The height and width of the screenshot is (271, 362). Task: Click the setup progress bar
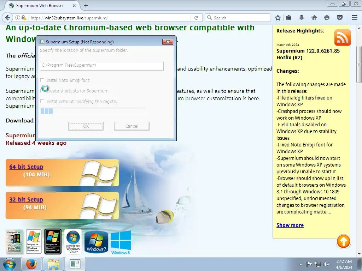pos(93,111)
